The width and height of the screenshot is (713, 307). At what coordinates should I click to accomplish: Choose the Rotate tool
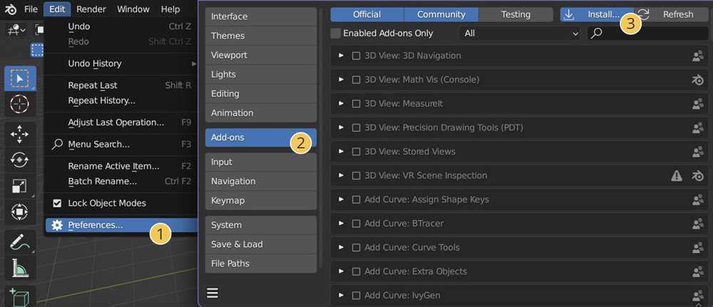pyautogui.click(x=19, y=160)
